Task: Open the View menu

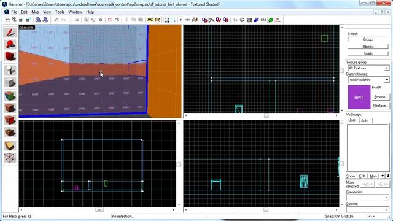Action: tap(47, 12)
